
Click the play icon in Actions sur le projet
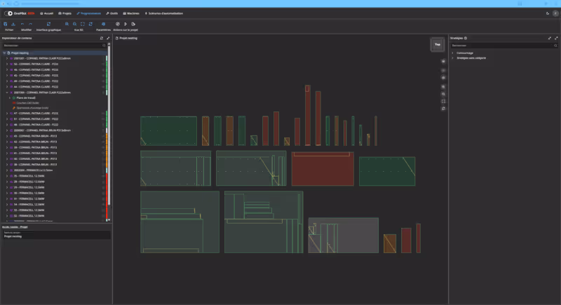[126, 24]
